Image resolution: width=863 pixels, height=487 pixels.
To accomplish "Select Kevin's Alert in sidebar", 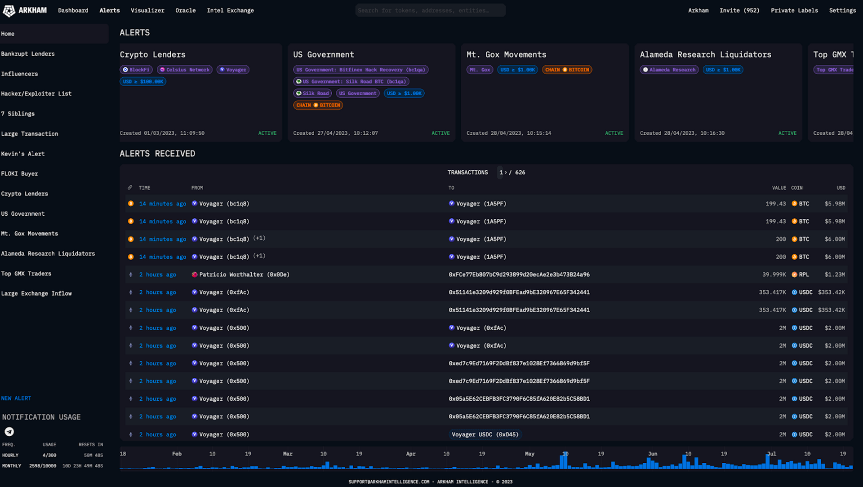I will (x=23, y=154).
